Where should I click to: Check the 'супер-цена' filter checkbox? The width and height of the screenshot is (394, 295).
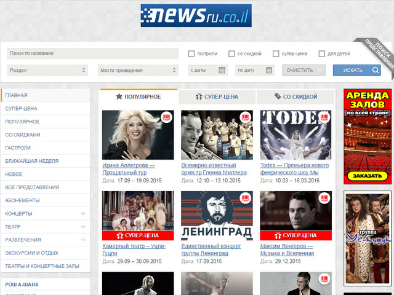[276, 53]
